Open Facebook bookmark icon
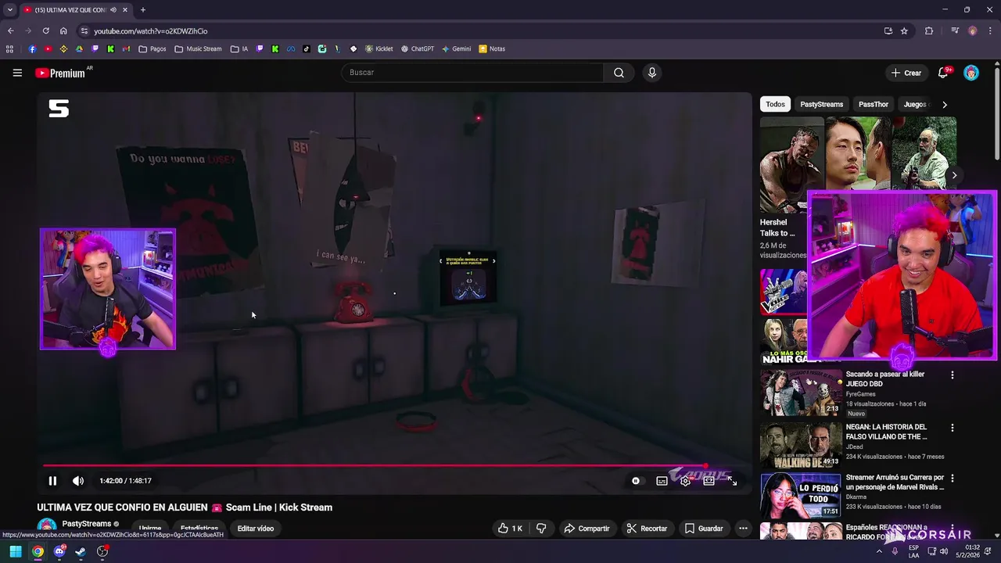This screenshot has height=563, width=1001. tap(32, 48)
